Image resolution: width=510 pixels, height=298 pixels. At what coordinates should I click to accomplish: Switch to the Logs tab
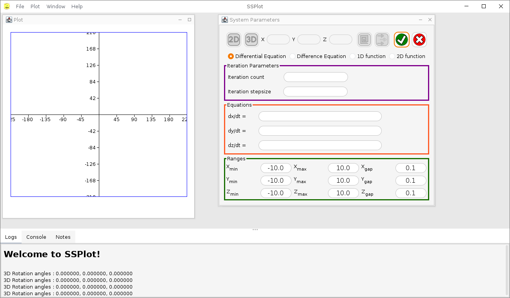tap(11, 237)
